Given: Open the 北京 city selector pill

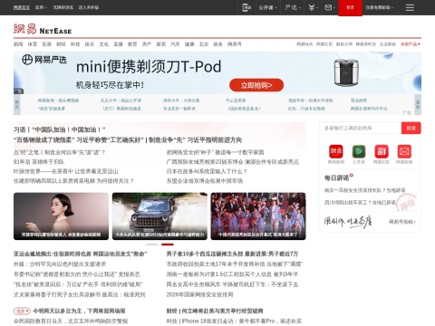Looking at the screenshot, I should (22, 311).
